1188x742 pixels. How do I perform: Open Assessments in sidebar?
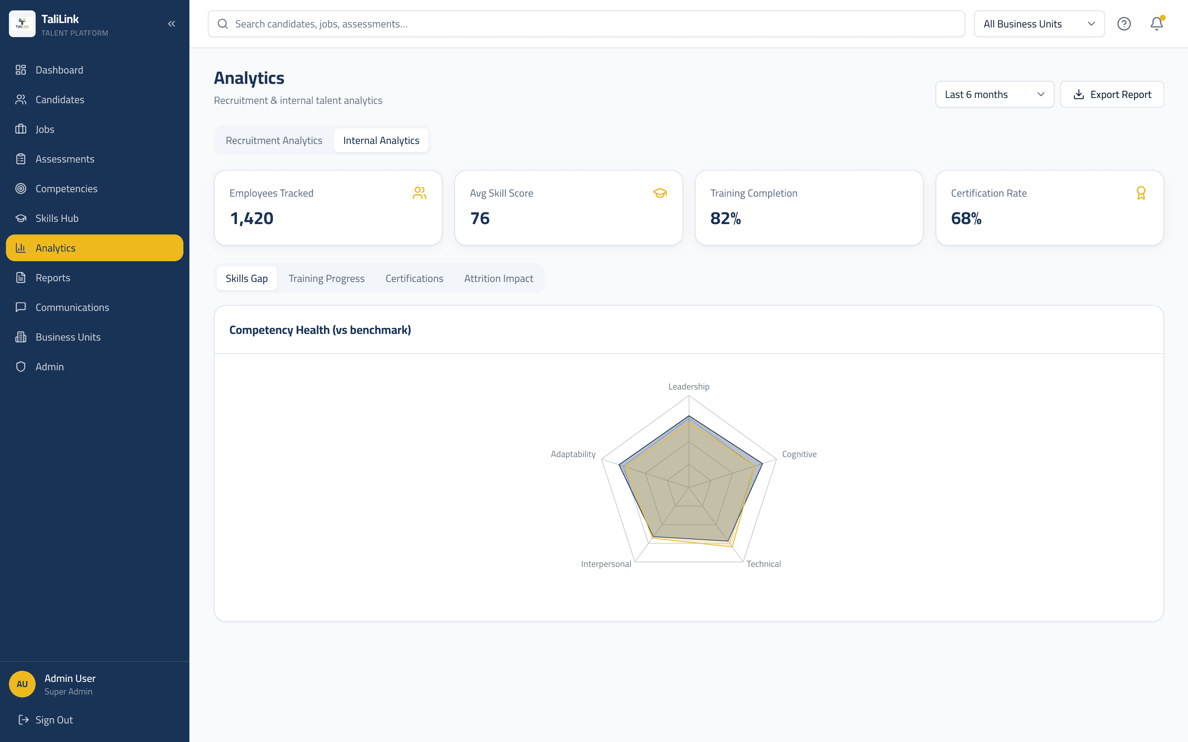click(95, 159)
